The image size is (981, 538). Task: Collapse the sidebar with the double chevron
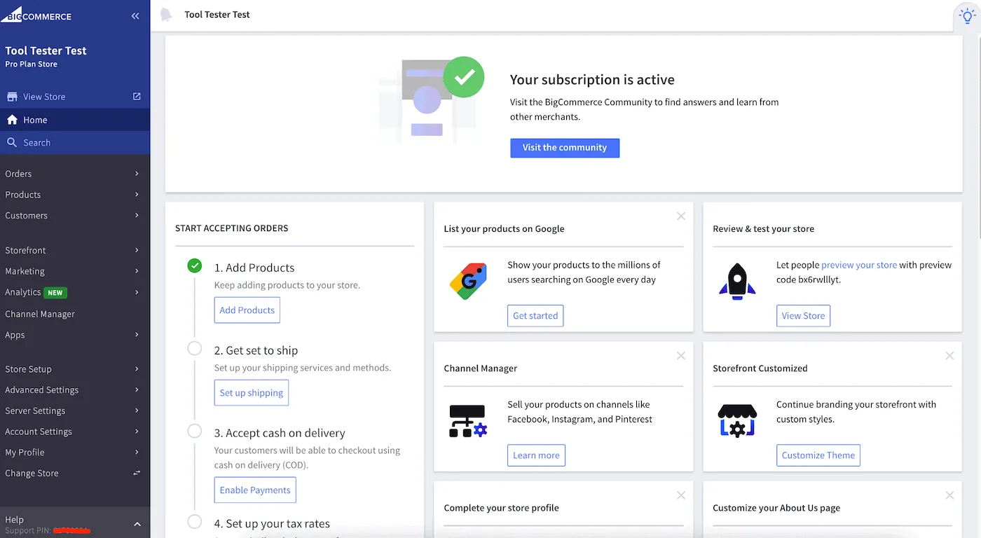click(135, 15)
